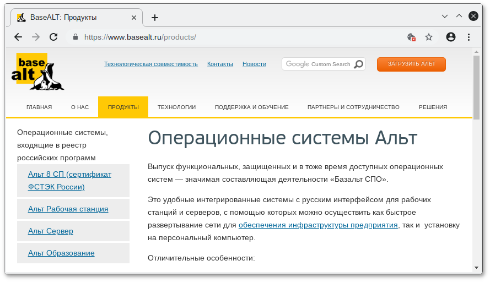Click the base alt logo with seals

tap(37, 72)
